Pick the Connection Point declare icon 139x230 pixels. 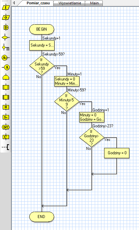pyautogui.click(x=6, y=57)
